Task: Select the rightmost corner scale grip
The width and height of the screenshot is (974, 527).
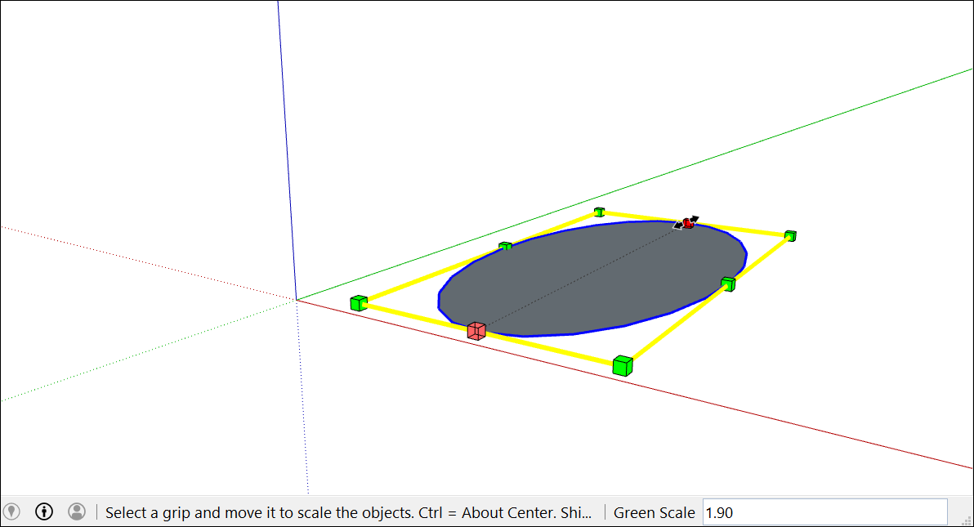Action: click(x=789, y=235)
